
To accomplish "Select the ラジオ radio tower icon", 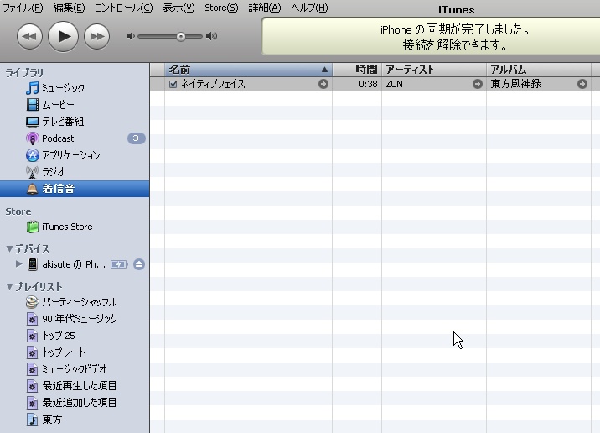I will (32, 172).
